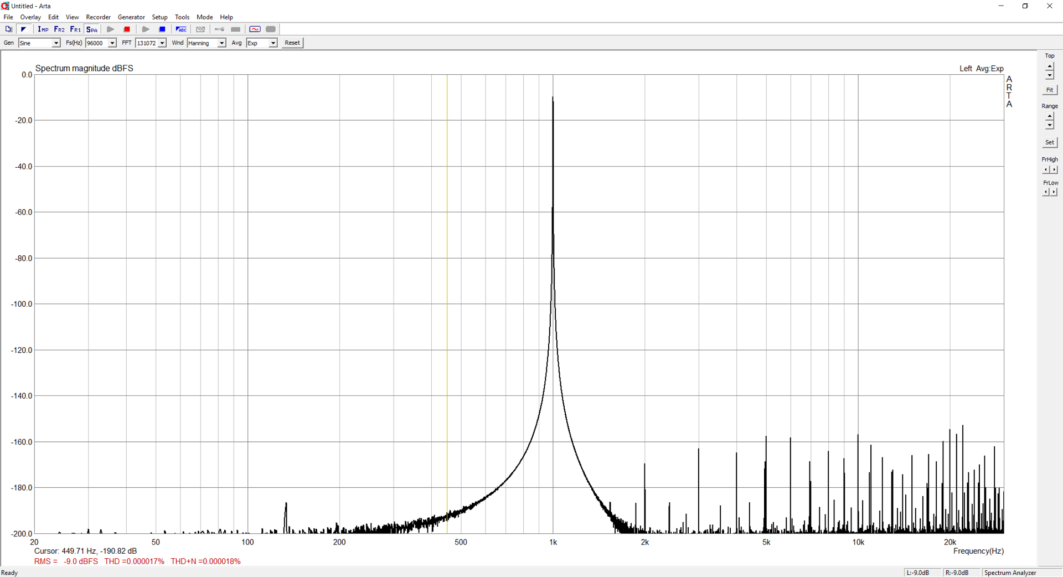
Task: Open the Recorder menu
Action: [99, 17]
